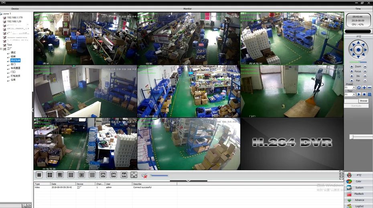Open the Tour number dropdown
This screenshot has width=373, height=208.
[x=354, y=94]
